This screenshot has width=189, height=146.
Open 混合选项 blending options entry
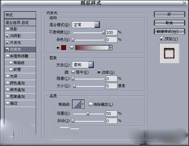pos(20,23)
